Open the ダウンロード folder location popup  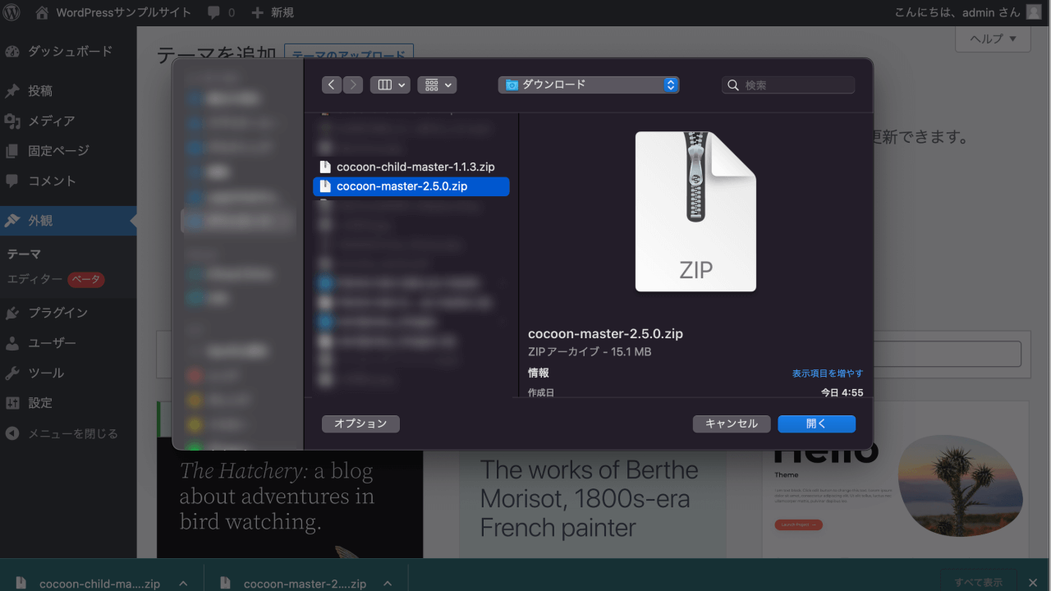pos(589,85)
